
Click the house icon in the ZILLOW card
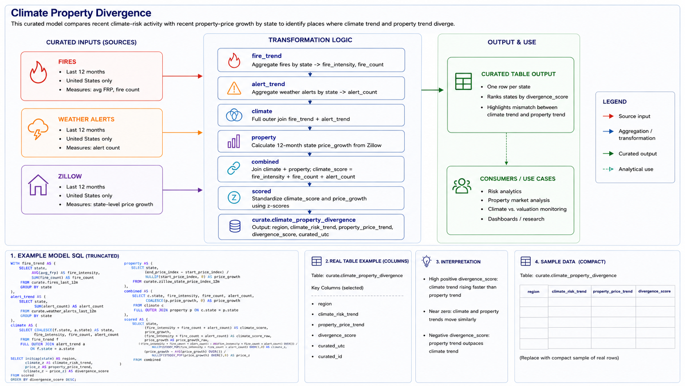[x=38, y=185]
